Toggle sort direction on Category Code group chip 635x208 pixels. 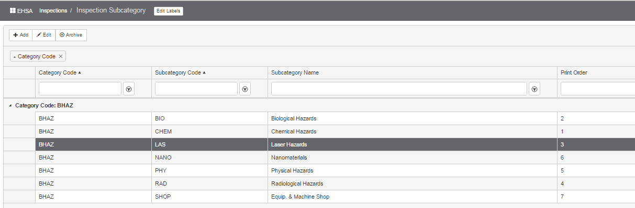(34, 56)
